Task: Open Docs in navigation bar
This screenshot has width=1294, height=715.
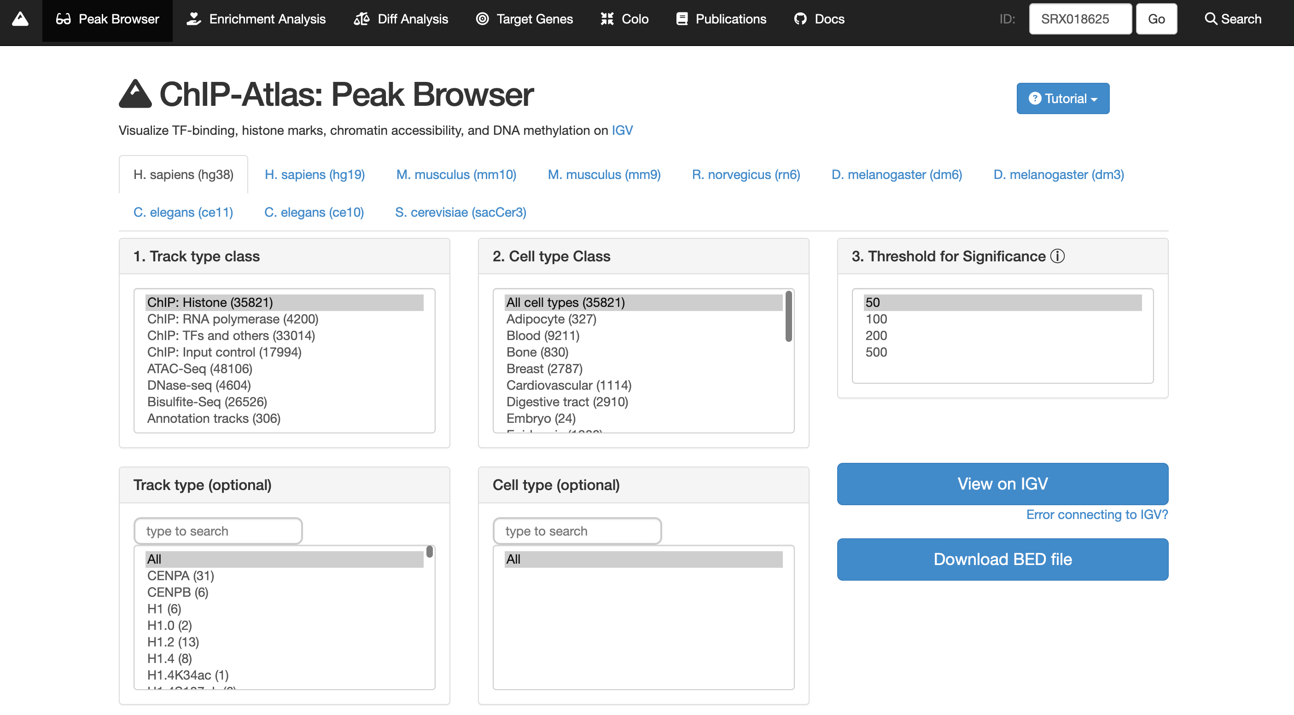Action: click(x=819, y=19)
